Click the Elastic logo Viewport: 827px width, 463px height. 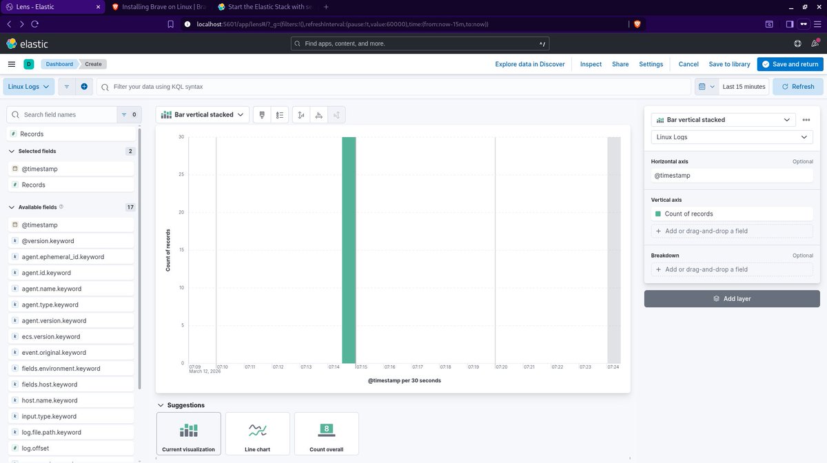click(28, 43)
